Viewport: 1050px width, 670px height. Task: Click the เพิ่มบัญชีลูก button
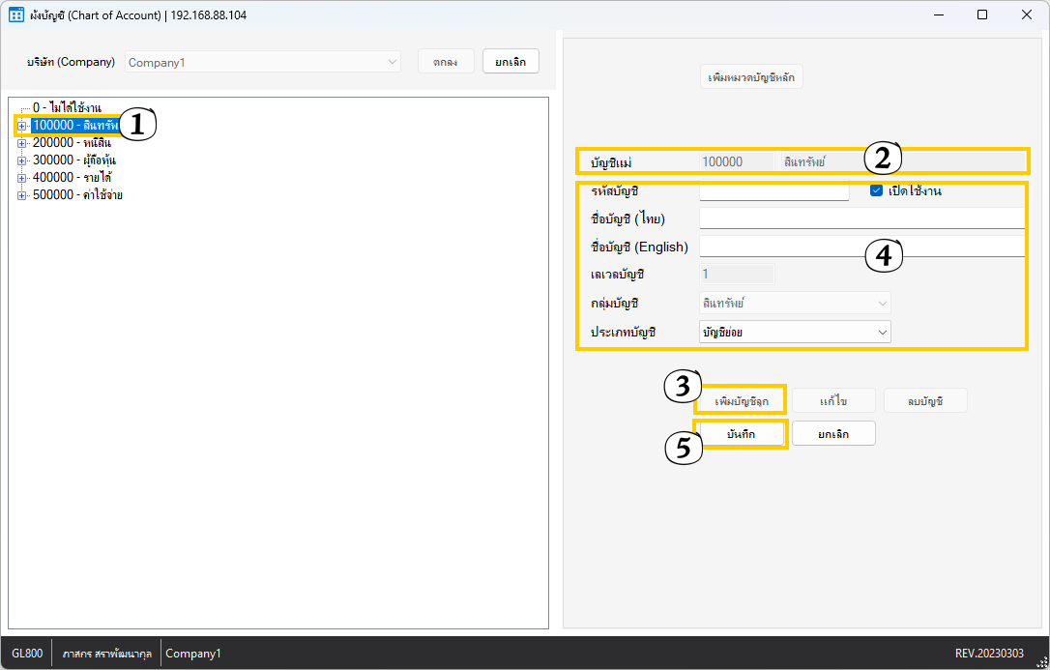(x=741, y=401)
